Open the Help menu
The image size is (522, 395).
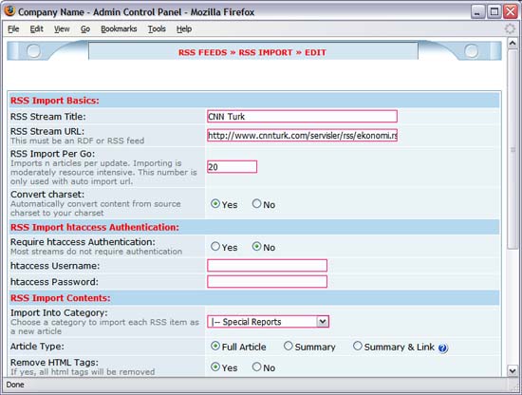click(184, 29)
